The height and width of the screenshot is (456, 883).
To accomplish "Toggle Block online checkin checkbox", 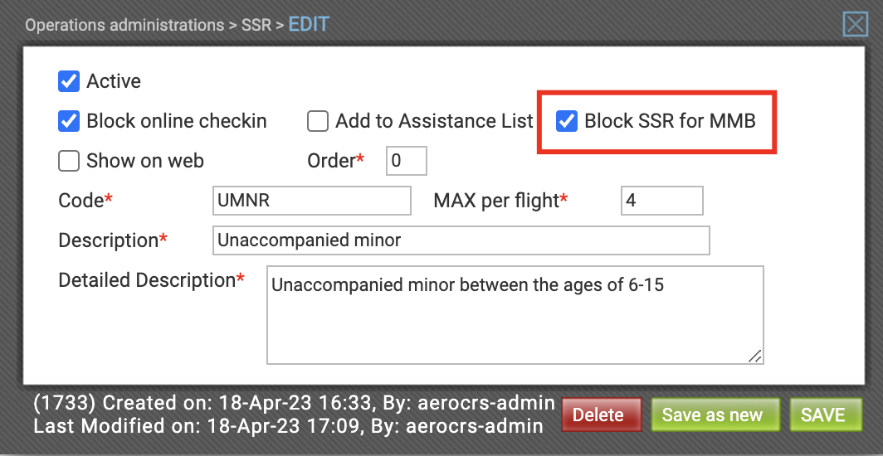I will (x=69, y=121).
